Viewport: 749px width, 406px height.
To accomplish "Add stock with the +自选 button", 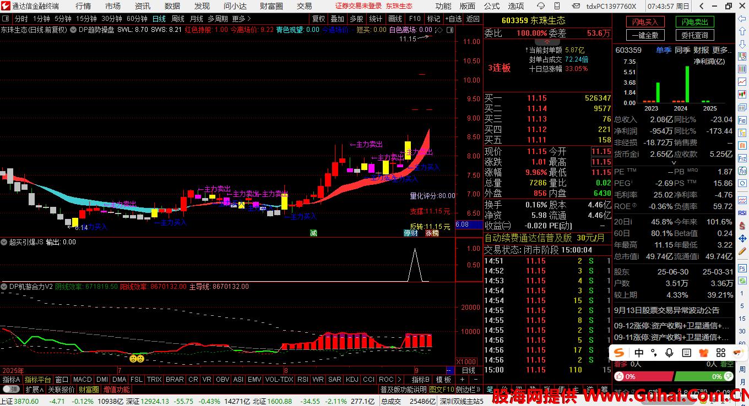I will [x=454, y=19].
